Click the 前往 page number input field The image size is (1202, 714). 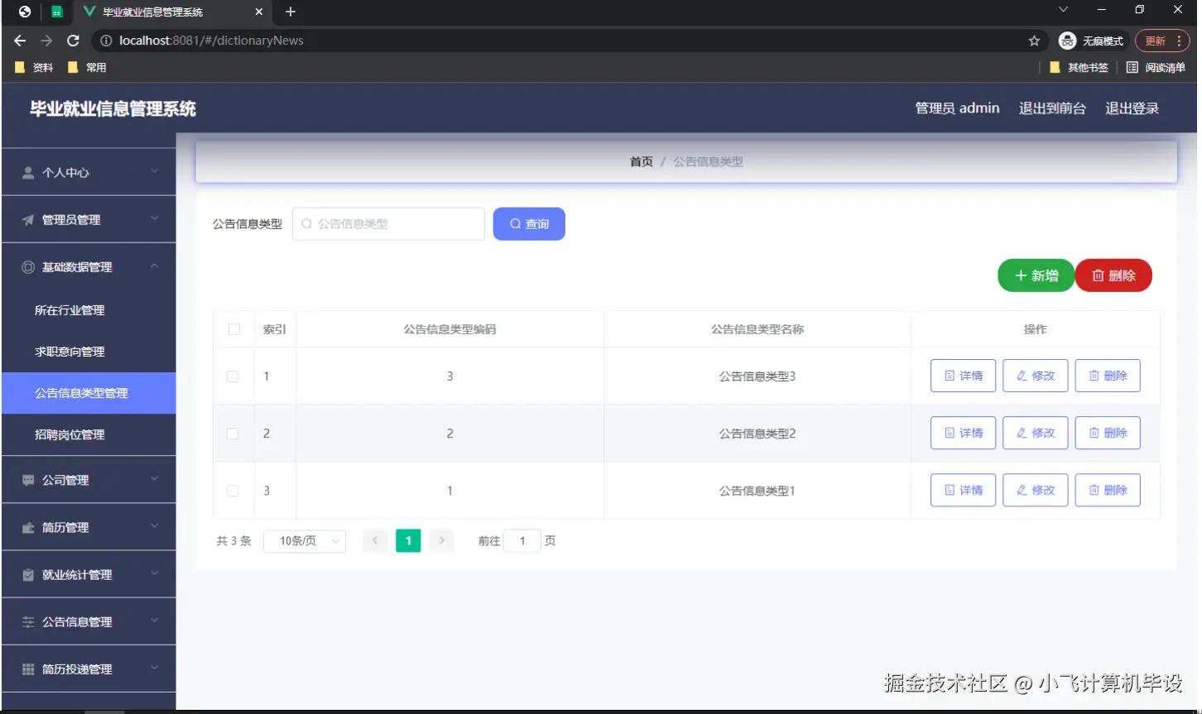[522, 540]
